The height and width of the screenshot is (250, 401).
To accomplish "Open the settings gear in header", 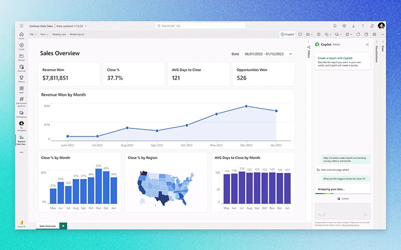I will (x=344, y=25).
